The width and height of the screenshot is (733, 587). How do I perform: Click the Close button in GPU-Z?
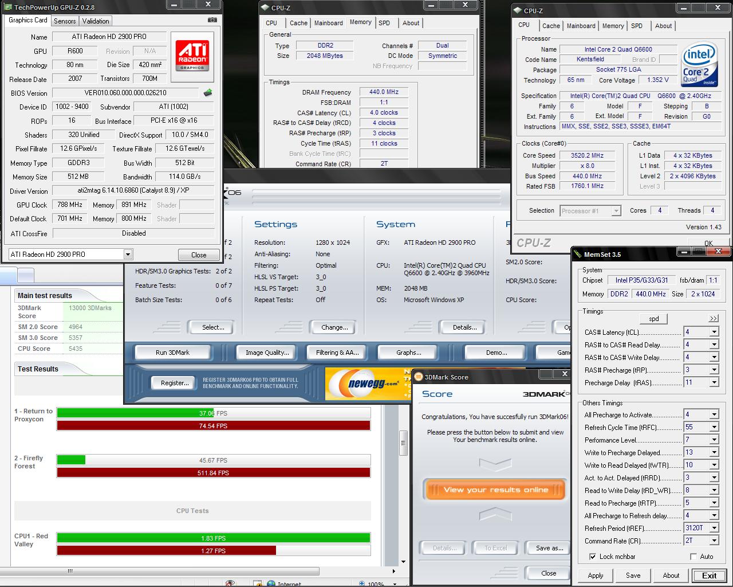(199, 255)
